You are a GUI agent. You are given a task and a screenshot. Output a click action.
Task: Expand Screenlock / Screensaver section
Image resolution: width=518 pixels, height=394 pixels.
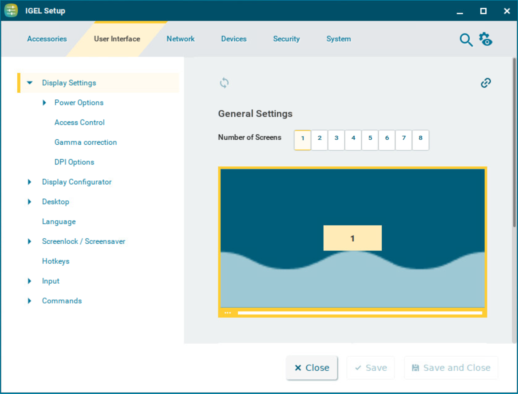29,241
